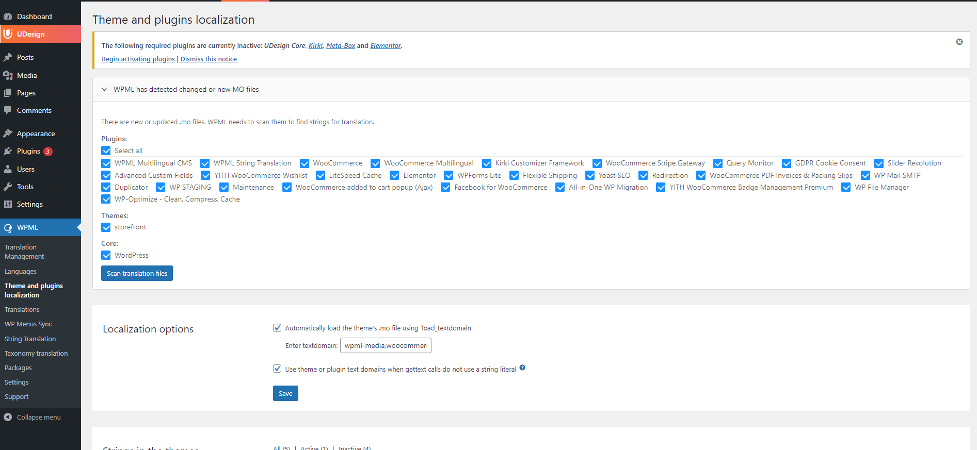Uncheck Facebook for WooCommerce checkbox

(x=445, y=188)
